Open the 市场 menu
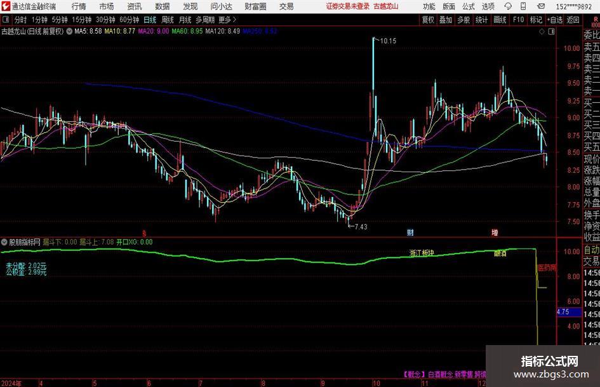 (x=107, y=6)
